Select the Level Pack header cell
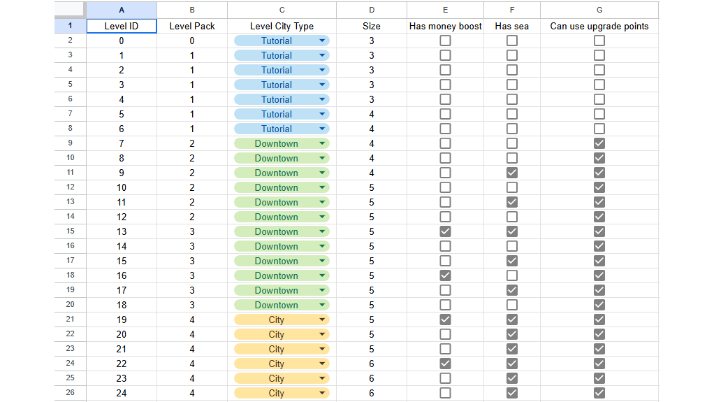This screenshot has width=714, height=402. tap(191, 26)
